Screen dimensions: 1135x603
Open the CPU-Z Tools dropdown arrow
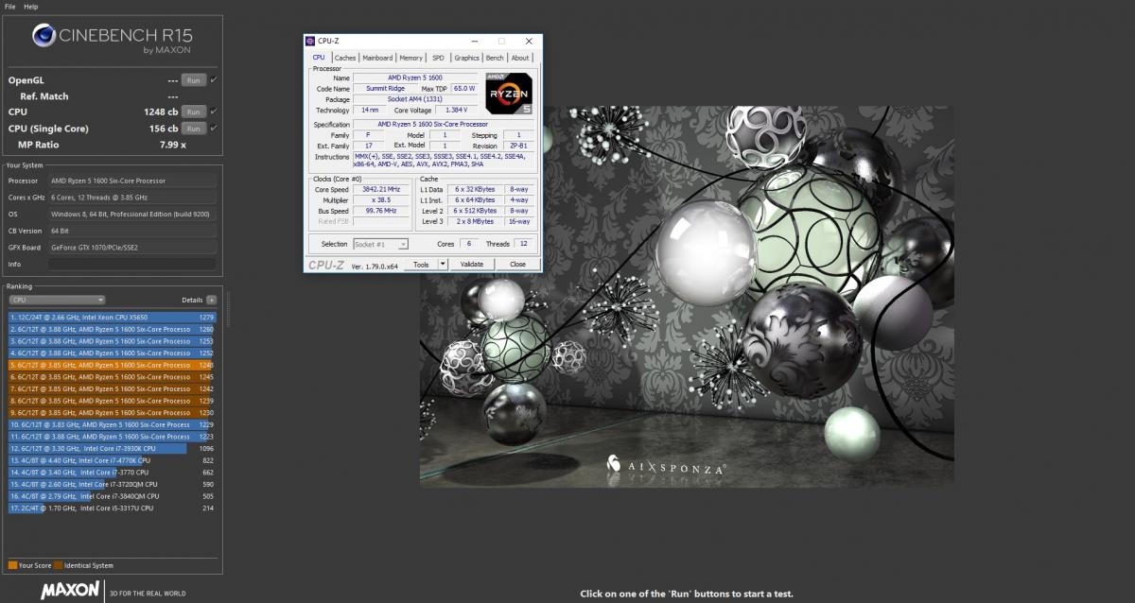click(x=441, y=265)
